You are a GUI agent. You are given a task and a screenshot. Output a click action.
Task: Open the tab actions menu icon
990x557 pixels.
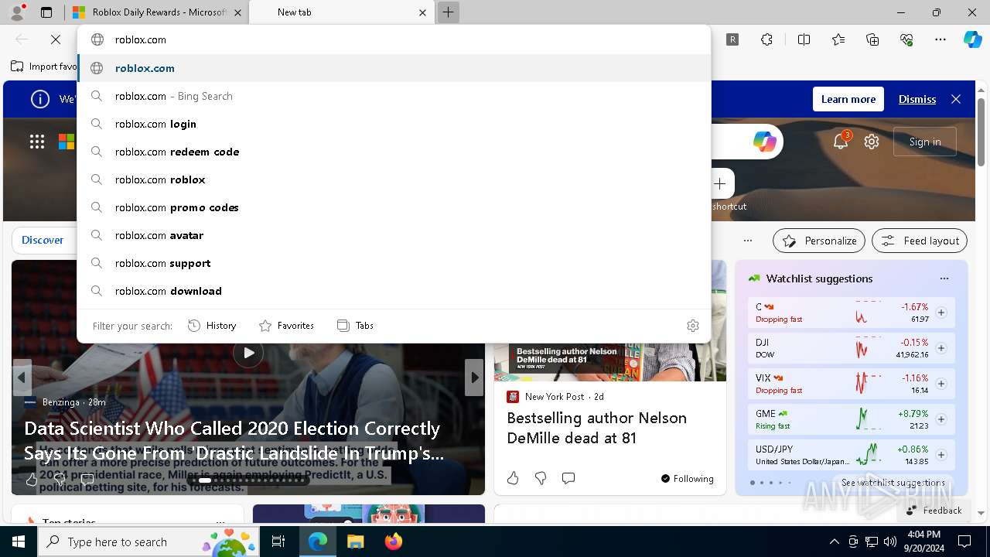[x=46, y=12]
